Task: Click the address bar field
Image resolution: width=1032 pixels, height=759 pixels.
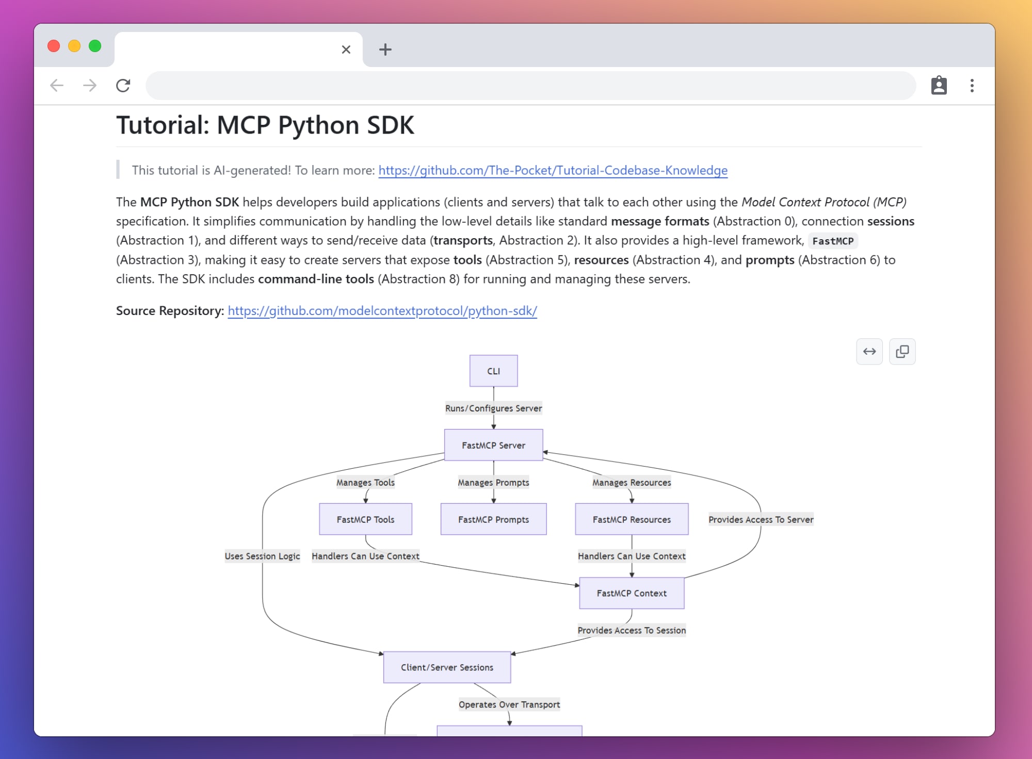Action: pyautogui.click(x=530, y=86)
